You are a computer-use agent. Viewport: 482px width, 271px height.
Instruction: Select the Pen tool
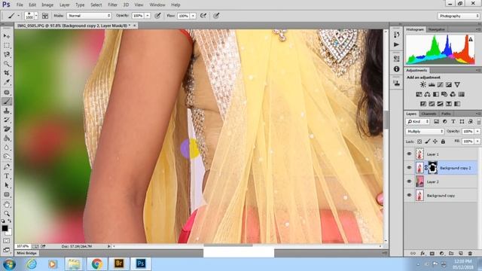tap(7, 167)
